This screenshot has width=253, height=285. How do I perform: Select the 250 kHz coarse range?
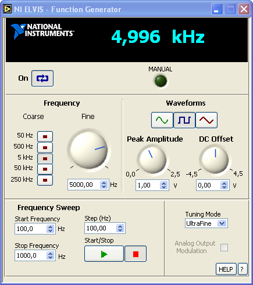pos(45,180)
